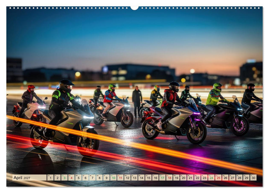Select date cell 26
The width and height of the screenshot is (269, 193).
click(226, 178)
